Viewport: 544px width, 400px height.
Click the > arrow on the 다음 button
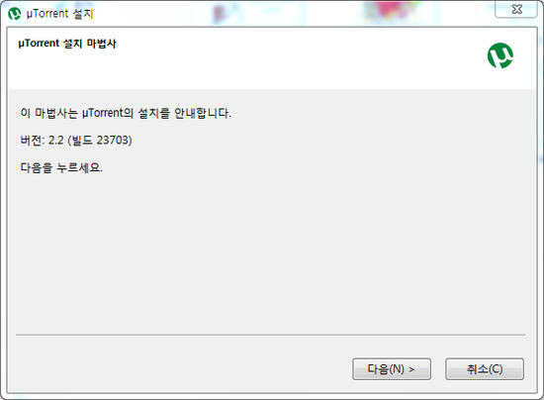411,369
